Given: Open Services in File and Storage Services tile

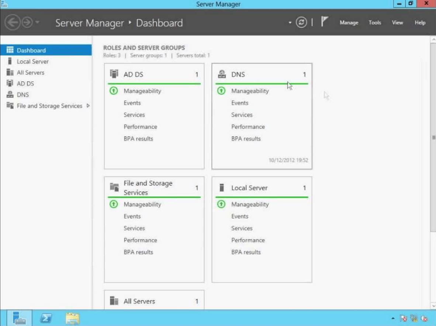Looking at the screenshot, I should tap(134, 228).
